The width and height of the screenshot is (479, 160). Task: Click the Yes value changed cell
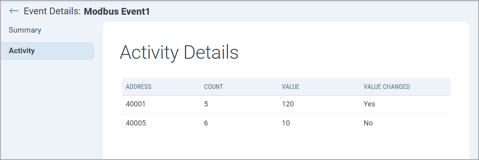[x=369, y=104]
